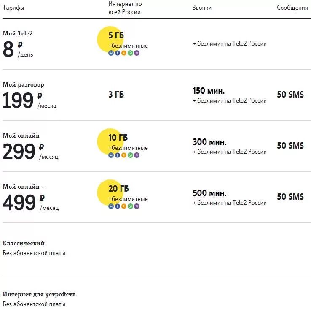Open the Интернет для устройств tariff
This screenshot has width=311, height=309.
[x=39, y=294]
